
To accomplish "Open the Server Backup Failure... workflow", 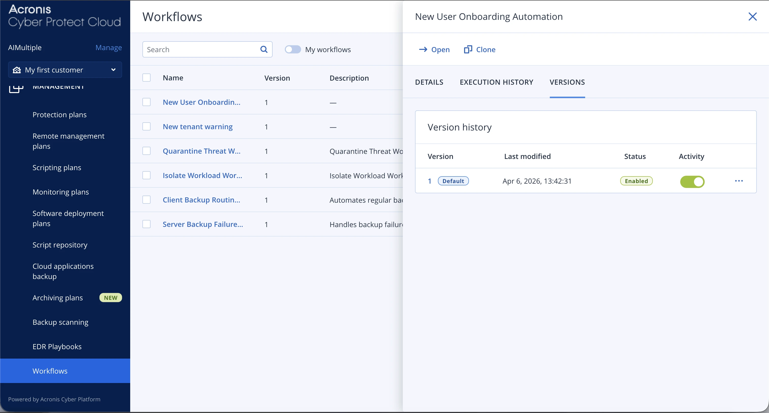I will point(203,224).
